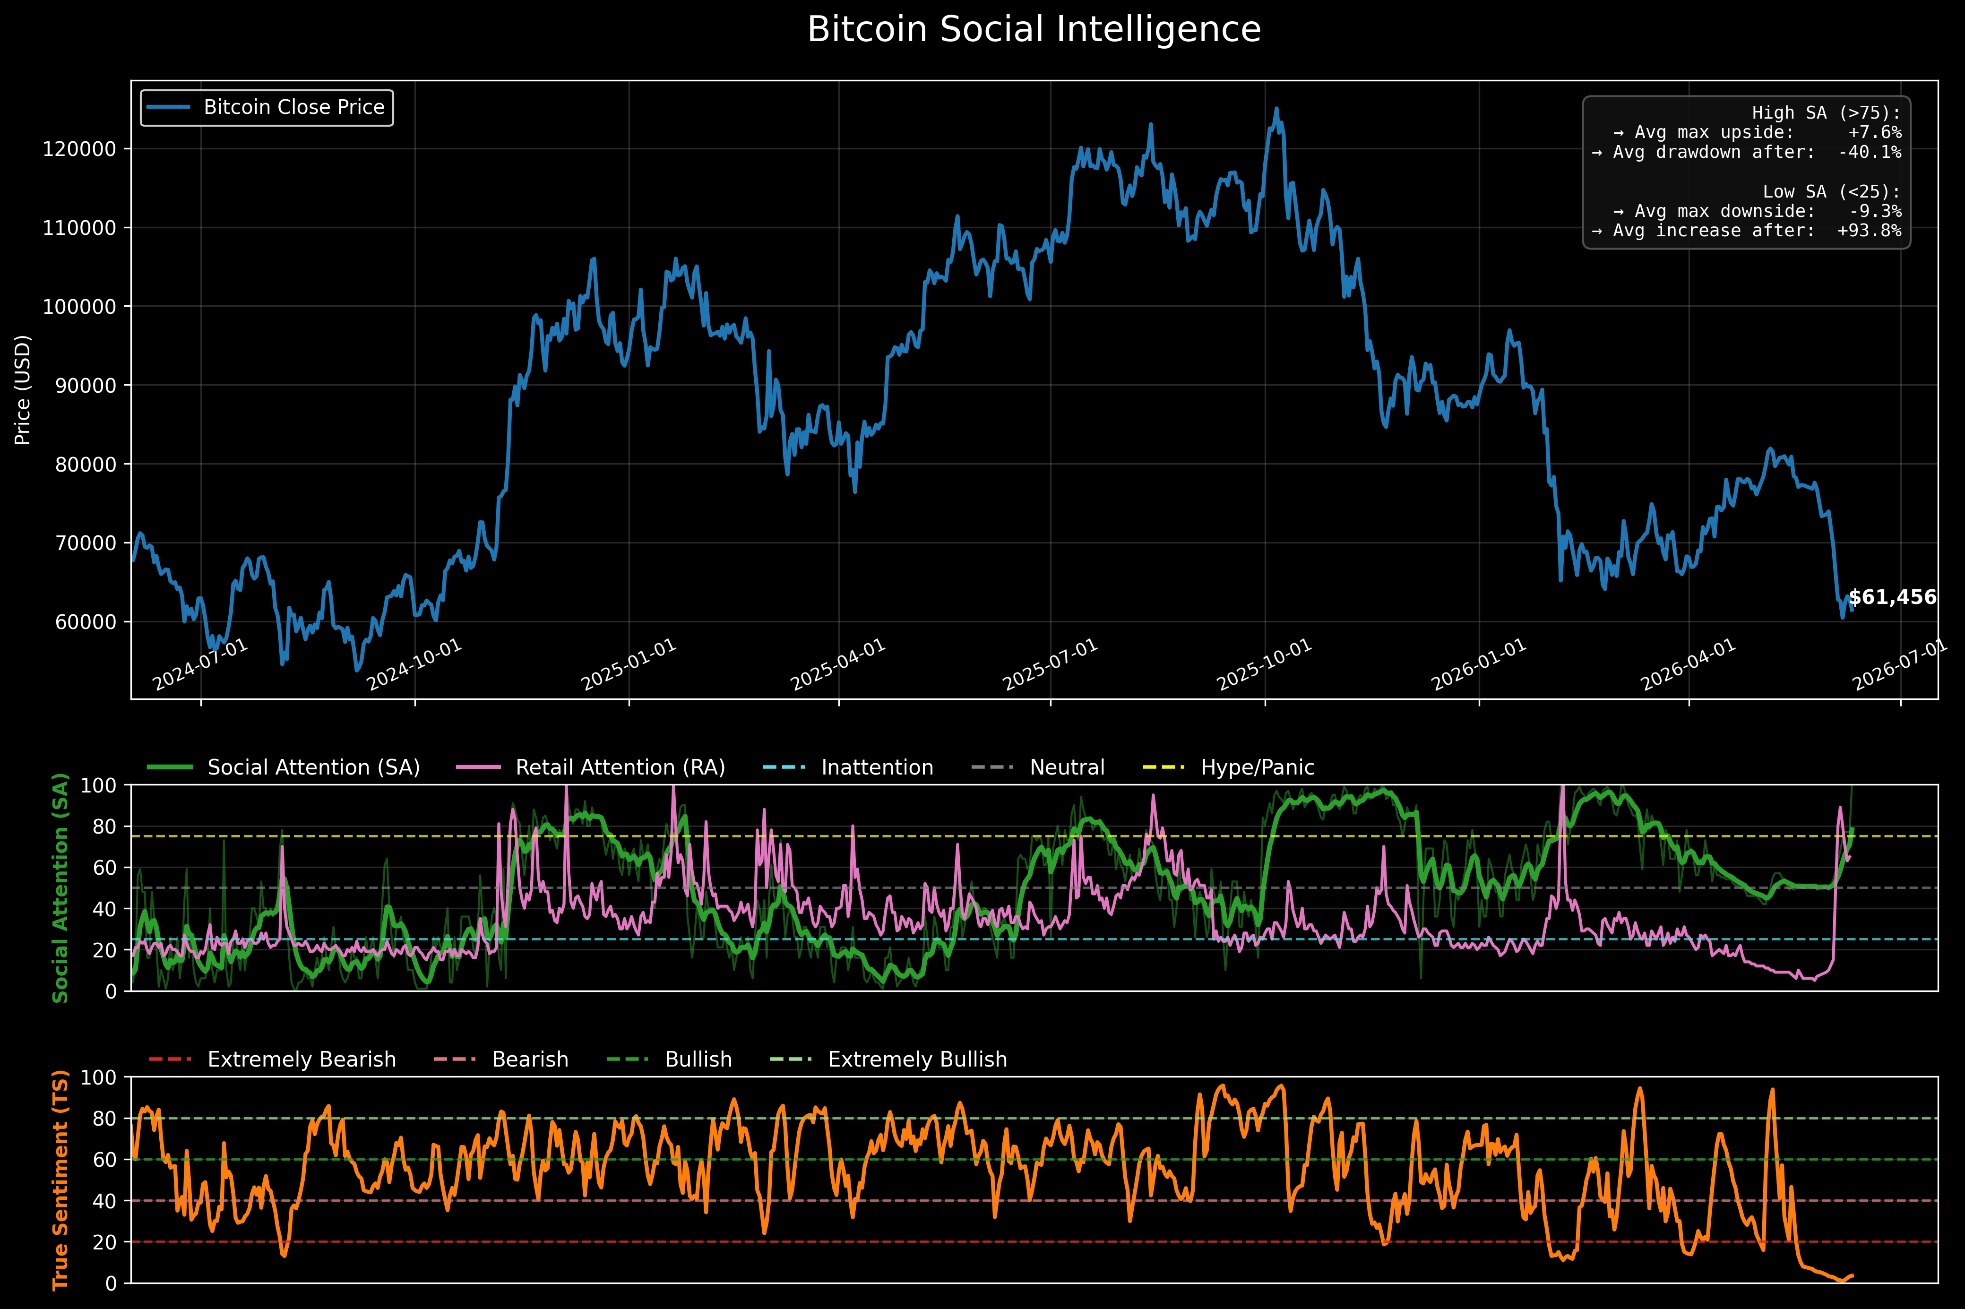
Task: Select the "Retail Attention (RA)" legend label
Action: pyautogui.click(x=620, y=768)
